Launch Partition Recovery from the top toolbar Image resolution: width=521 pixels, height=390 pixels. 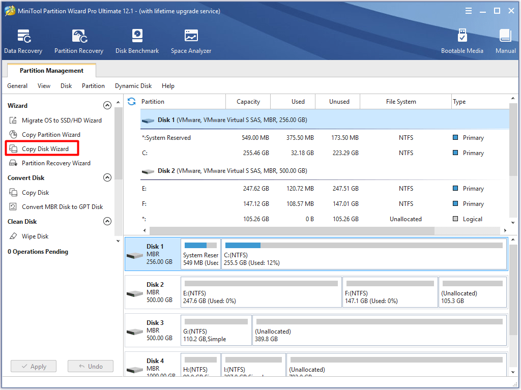[78, 41]
